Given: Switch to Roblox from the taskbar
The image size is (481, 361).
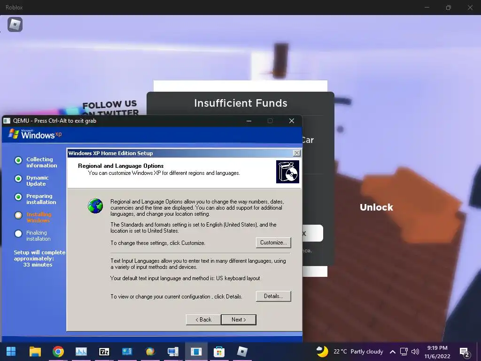Looking at the screenshot, I should tap(242, 352).
